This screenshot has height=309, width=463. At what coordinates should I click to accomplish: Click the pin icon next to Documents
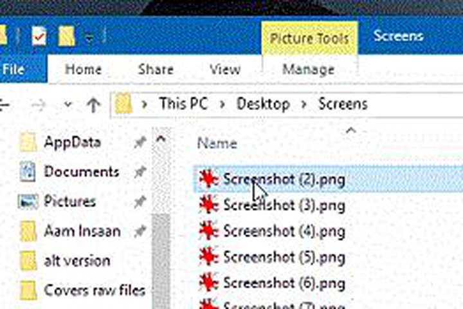tap(140, 172)
